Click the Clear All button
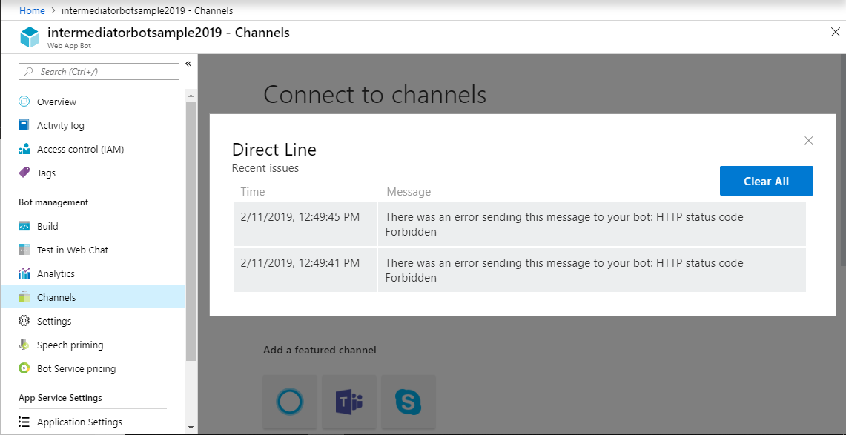Viewport: 846px width, 435px height. click(766, 180)
